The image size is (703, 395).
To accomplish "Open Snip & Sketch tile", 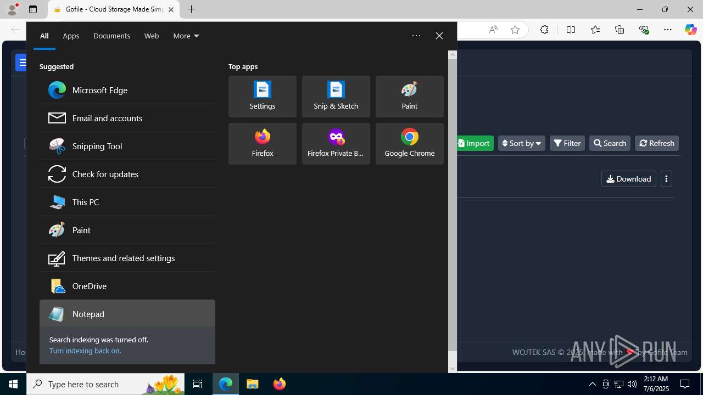I will 336,97.
